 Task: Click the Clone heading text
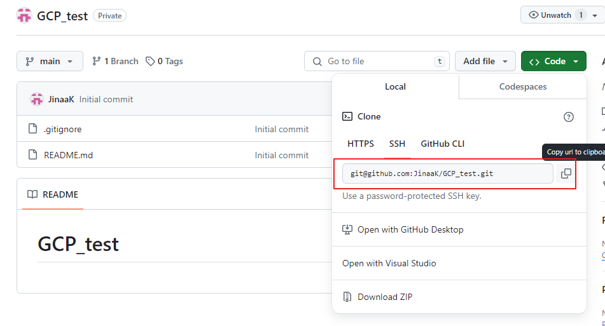pos(369,116)
